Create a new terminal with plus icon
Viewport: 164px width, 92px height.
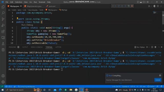147,47
